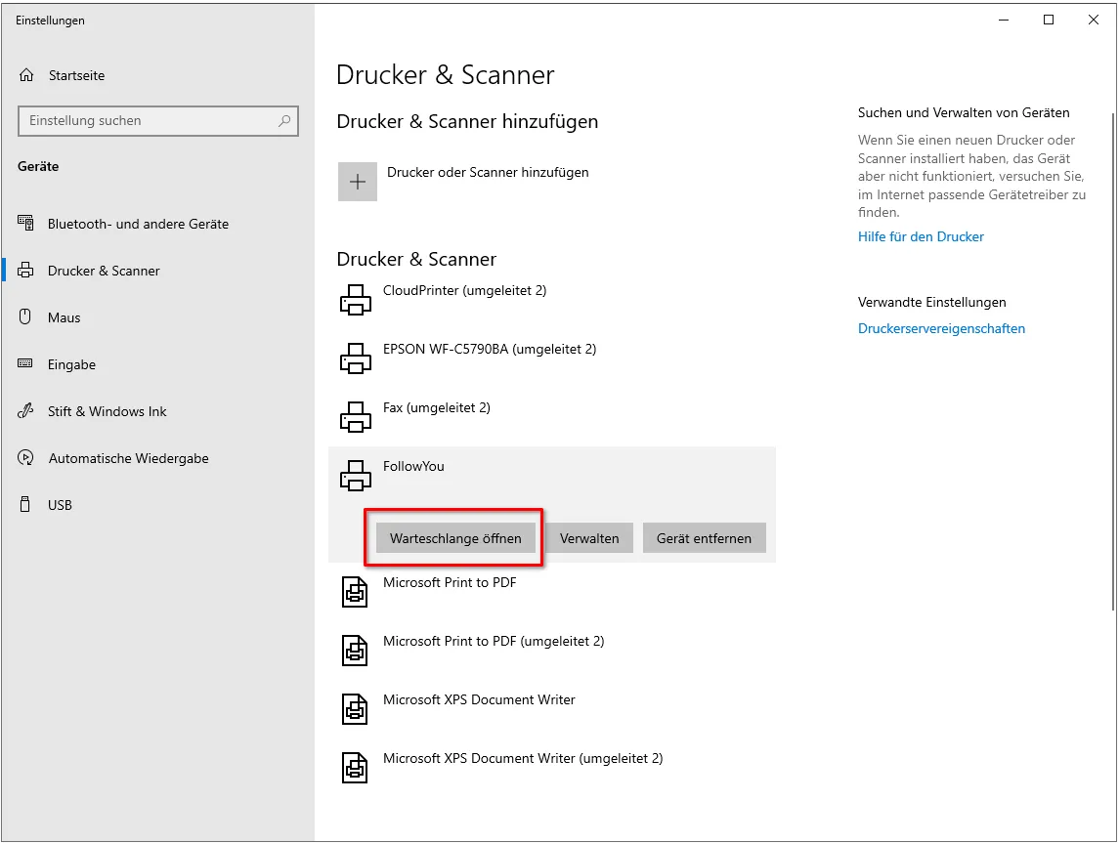Screen dimensions: 1119x843
Task: Click the Microsoft Print to PDF icon
Action: pyautogui.click(x=355, y=592)
